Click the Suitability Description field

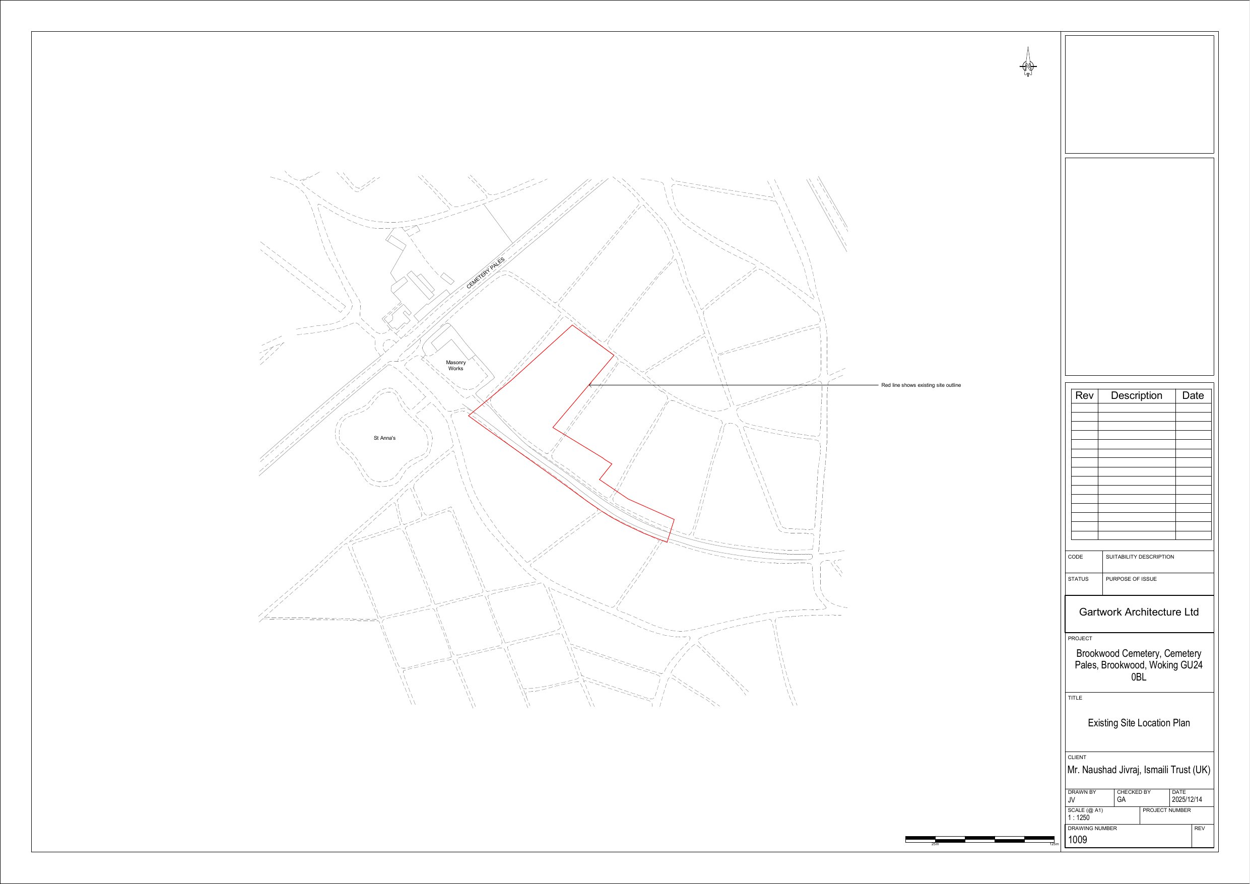[x=1140, y=557]
